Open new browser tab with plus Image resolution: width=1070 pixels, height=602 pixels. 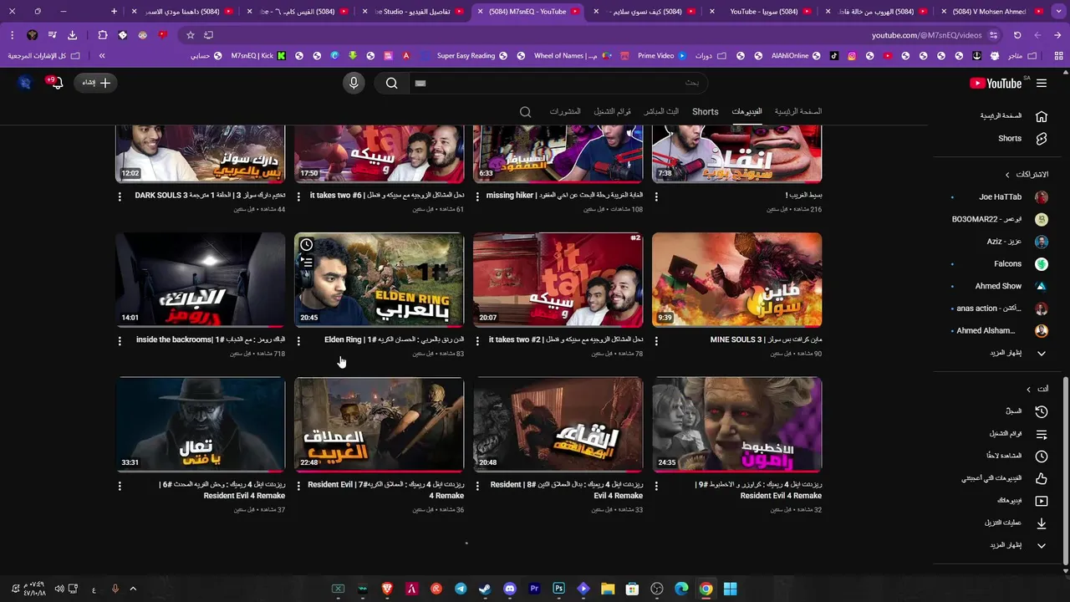pyautogui.click(x=115, y=12)
